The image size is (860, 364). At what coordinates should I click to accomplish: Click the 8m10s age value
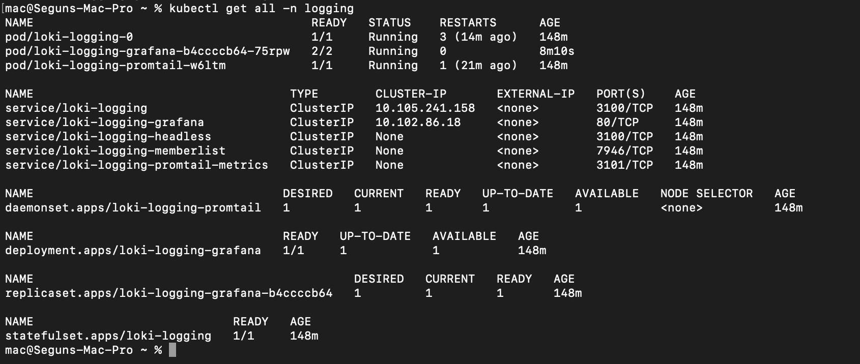coord(557,51)
